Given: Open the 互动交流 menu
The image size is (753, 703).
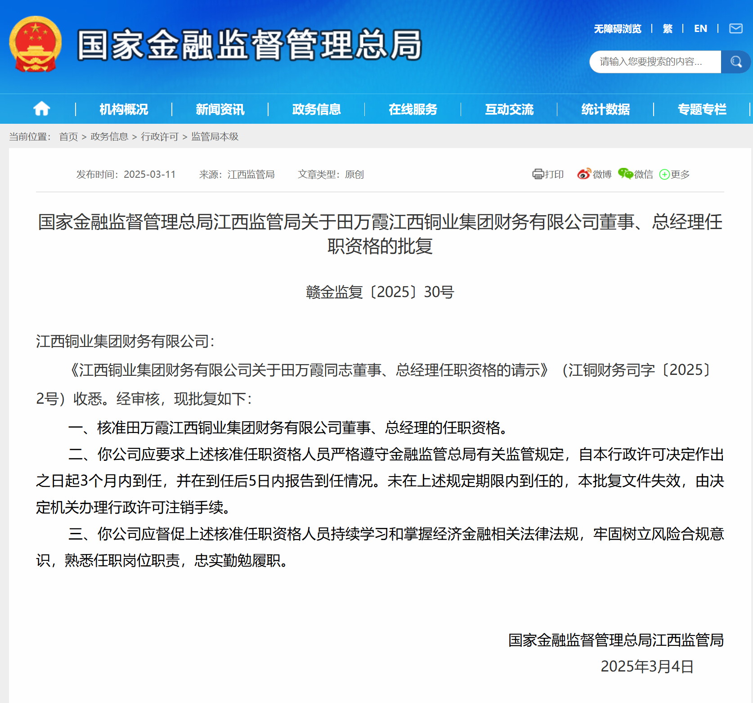Looking at the screenshot, I should click(x=509, y=109).
